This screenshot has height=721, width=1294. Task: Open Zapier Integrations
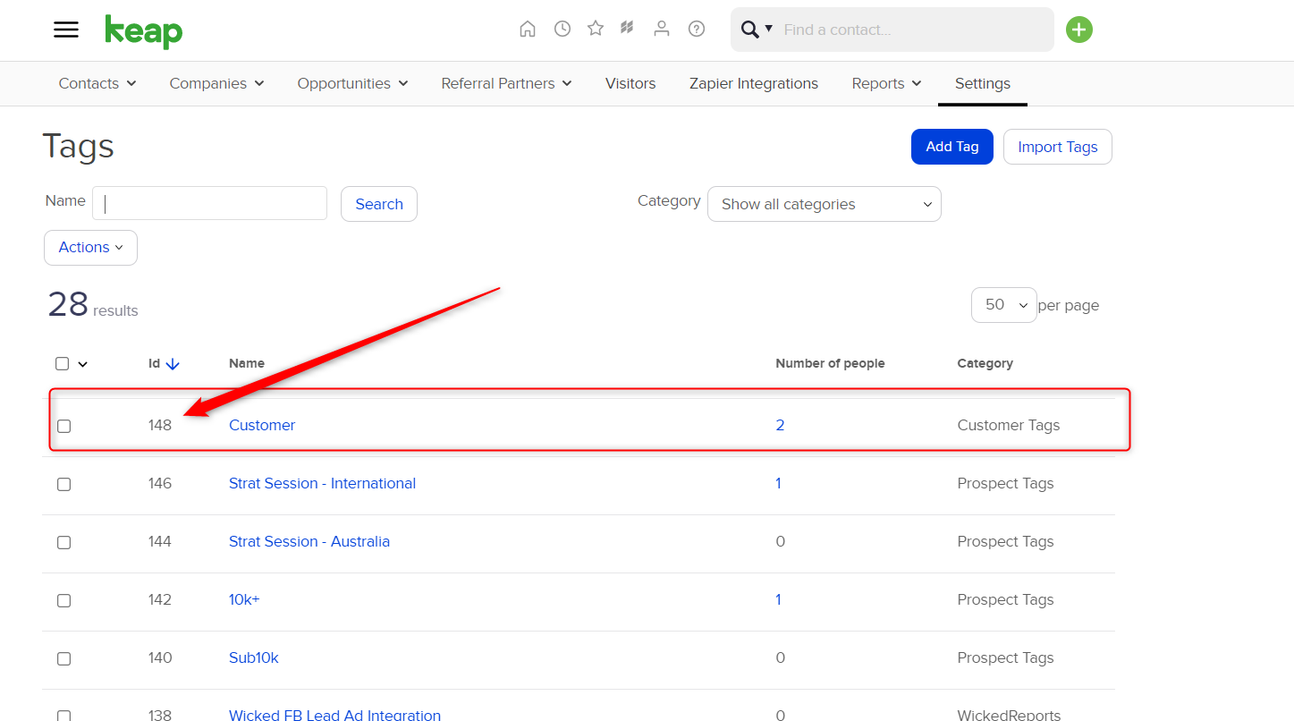[754, 83]
